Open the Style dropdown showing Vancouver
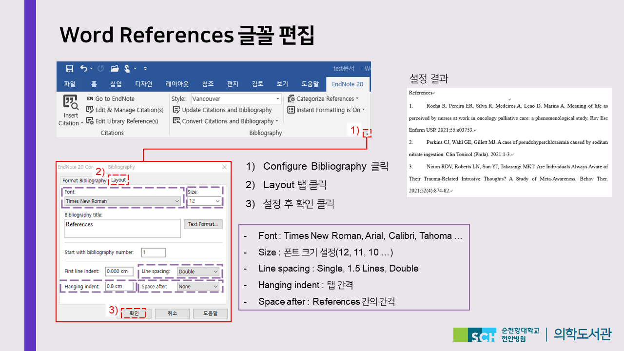This screenshot has width=624, height=351. [x=236, y=99]
